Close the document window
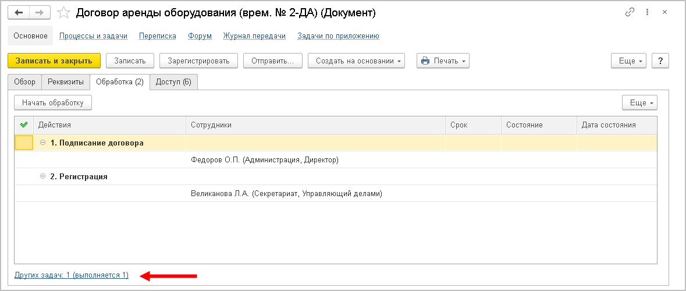 [665, 12]
